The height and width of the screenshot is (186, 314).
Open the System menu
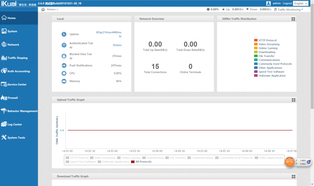pyautogui.click(x=19, y=31)
